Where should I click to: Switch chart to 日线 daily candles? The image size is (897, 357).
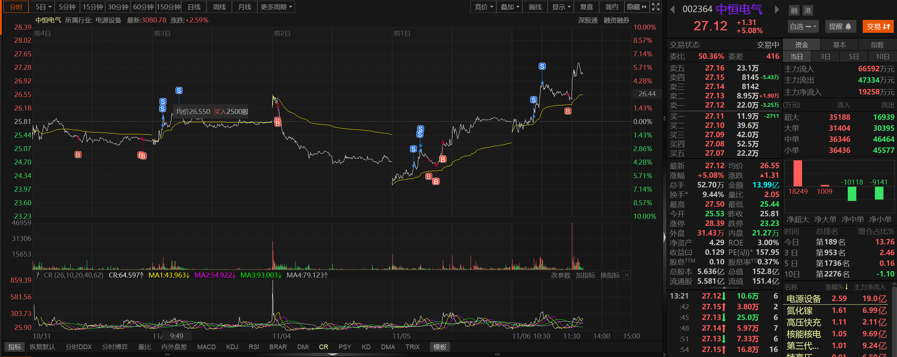[194, 7]
